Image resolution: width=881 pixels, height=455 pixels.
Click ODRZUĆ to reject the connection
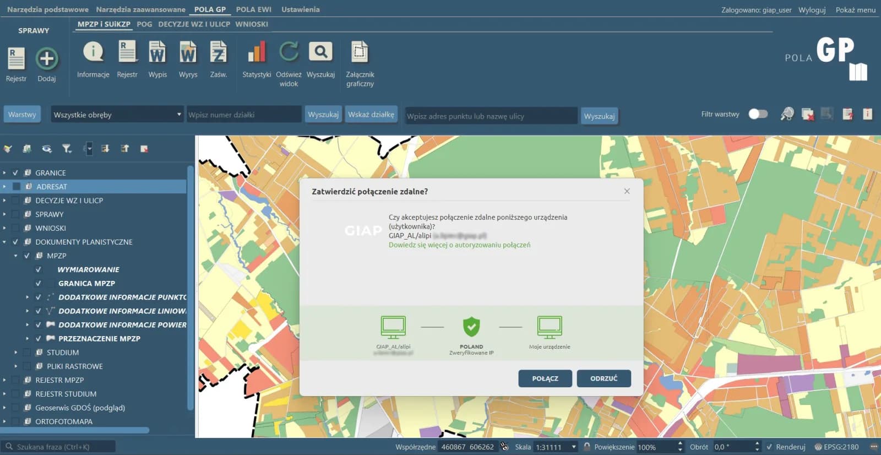(603, 378)
